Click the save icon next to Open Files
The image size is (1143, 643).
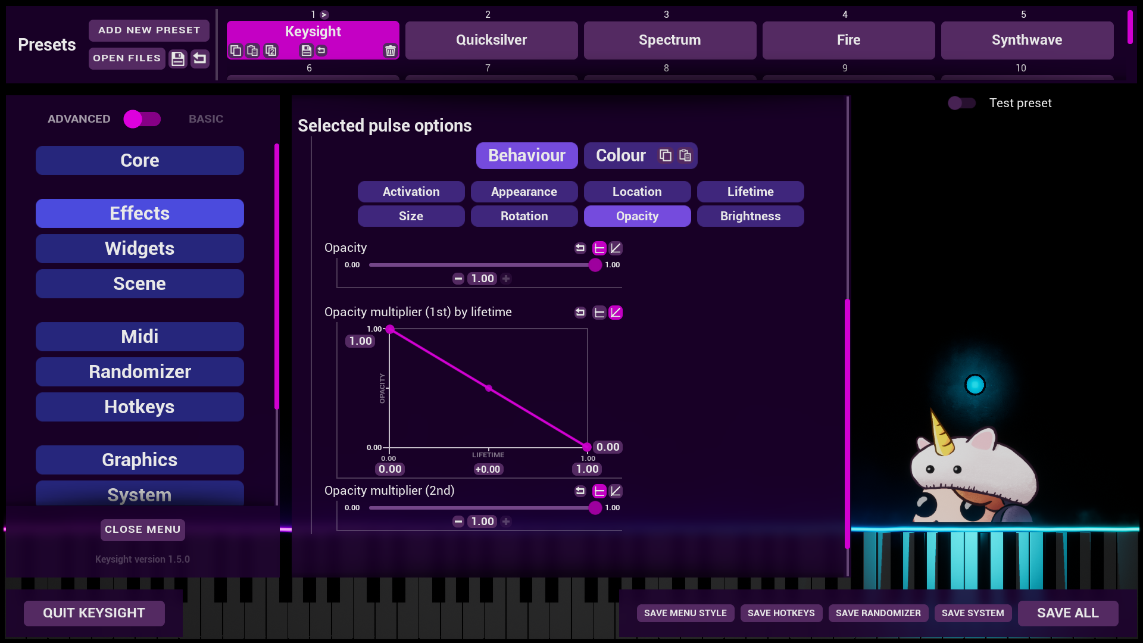[177, 58]
